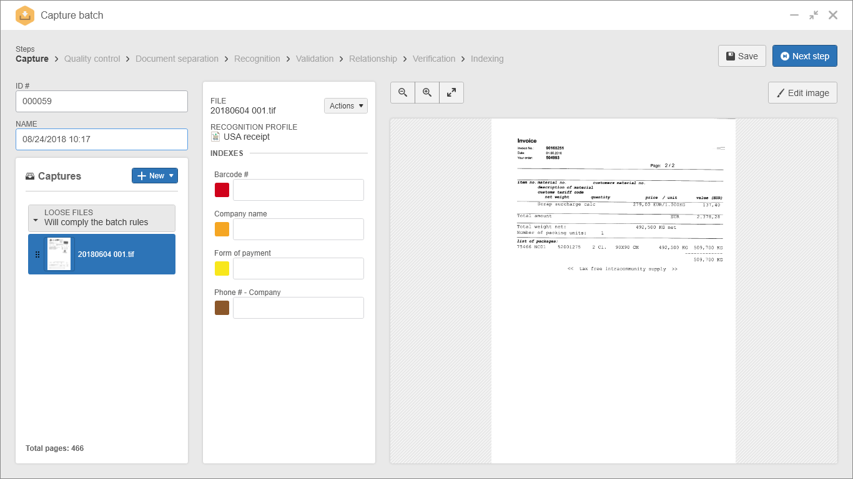The height and width of the screenshot is (479, 853).
Task: Open the Edit image tool
Action: pyautogui.click(x=802, y=93)
